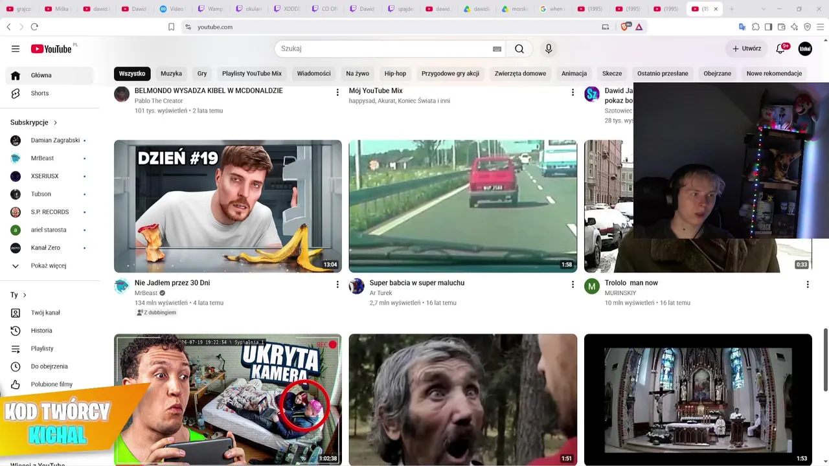Viewport: 829px width, 466px height.
Task: Toggle the Brave sidebar panel
Action: [768, 27]
